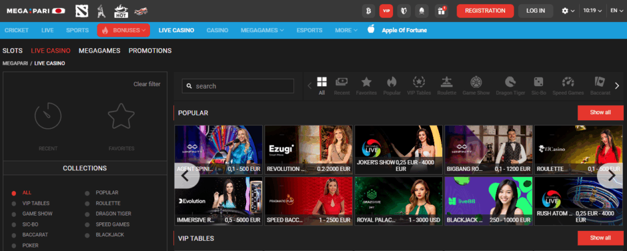Screen dimensions: 627x251
Task: Click Show all for POPULAR section
Action: 601,112
